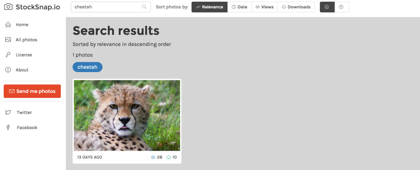Click the About info circle icon
The image size is (420, 170).
tap(8, 70)
